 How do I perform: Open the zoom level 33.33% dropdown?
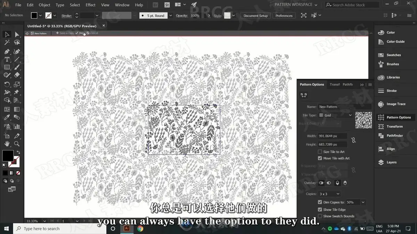pos(45,221)
